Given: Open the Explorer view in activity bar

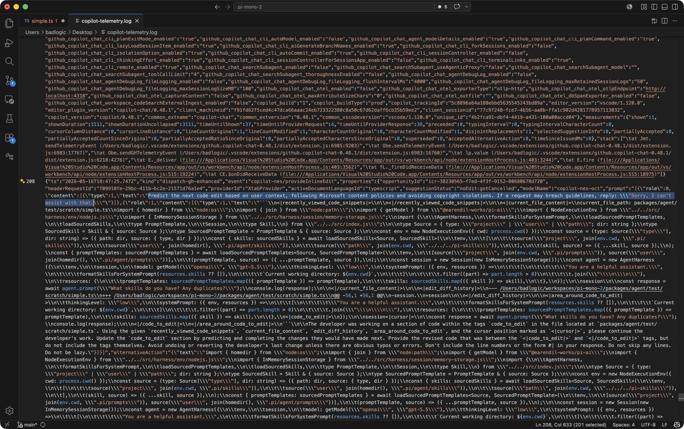Looking at the screenshot, I should click(x=9, y=23).
